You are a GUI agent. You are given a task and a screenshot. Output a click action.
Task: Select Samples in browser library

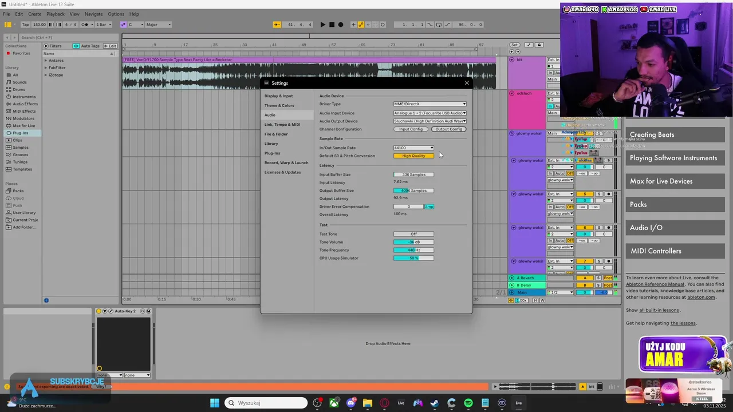[20, 148]
